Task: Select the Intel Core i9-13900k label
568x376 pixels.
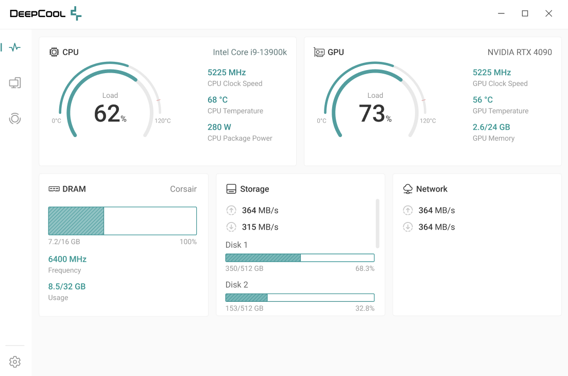Action: pyautogui.click(x=250, y=52)
